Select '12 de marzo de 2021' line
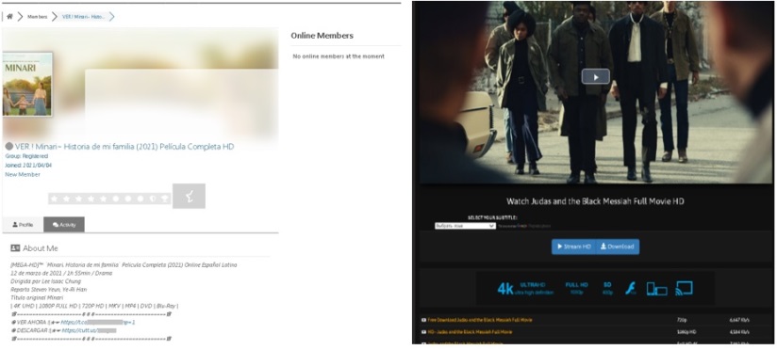This screenshot has height=350, width=777. tap(61, 273)
